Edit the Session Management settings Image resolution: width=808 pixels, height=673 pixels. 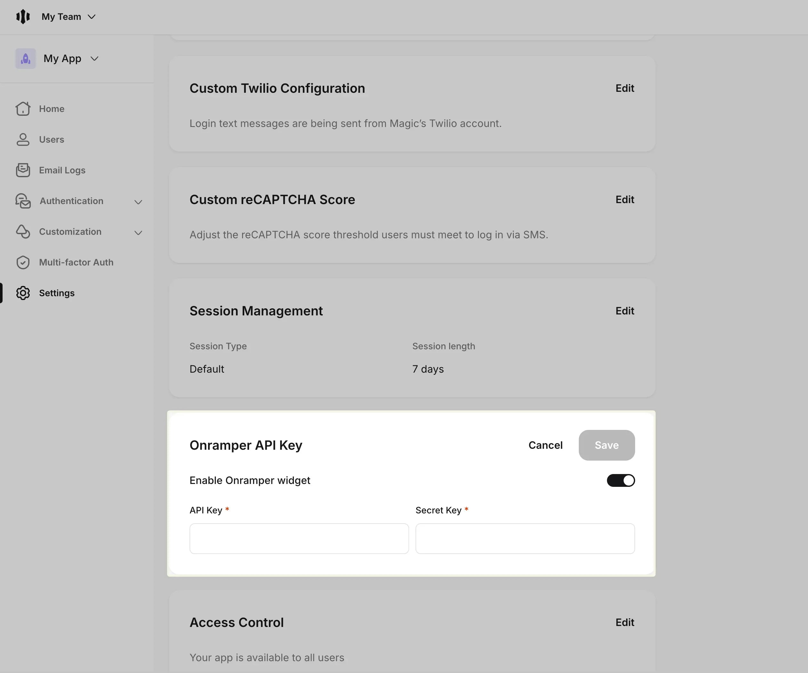click(x=624, y=311)
